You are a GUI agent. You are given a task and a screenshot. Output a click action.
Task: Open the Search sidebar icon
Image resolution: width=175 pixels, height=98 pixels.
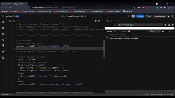pos(3,34)
